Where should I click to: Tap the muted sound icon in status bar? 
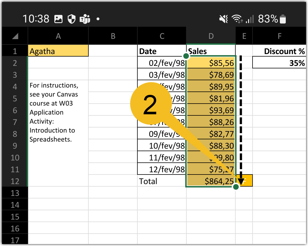pos(224,19)
